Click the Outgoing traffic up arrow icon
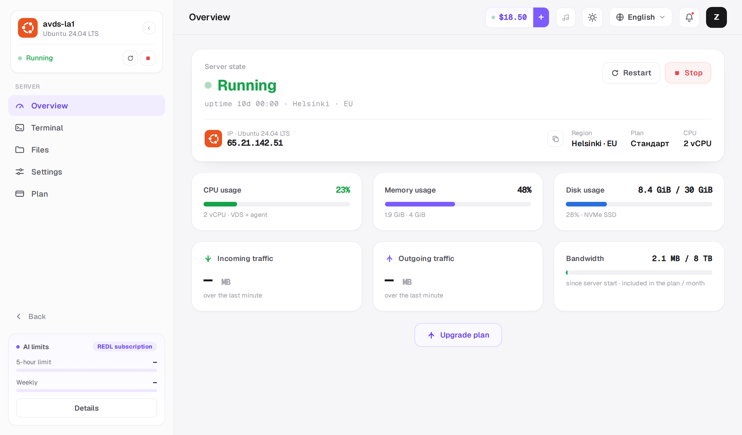This screenshot has height=435, width=742. 389,259
